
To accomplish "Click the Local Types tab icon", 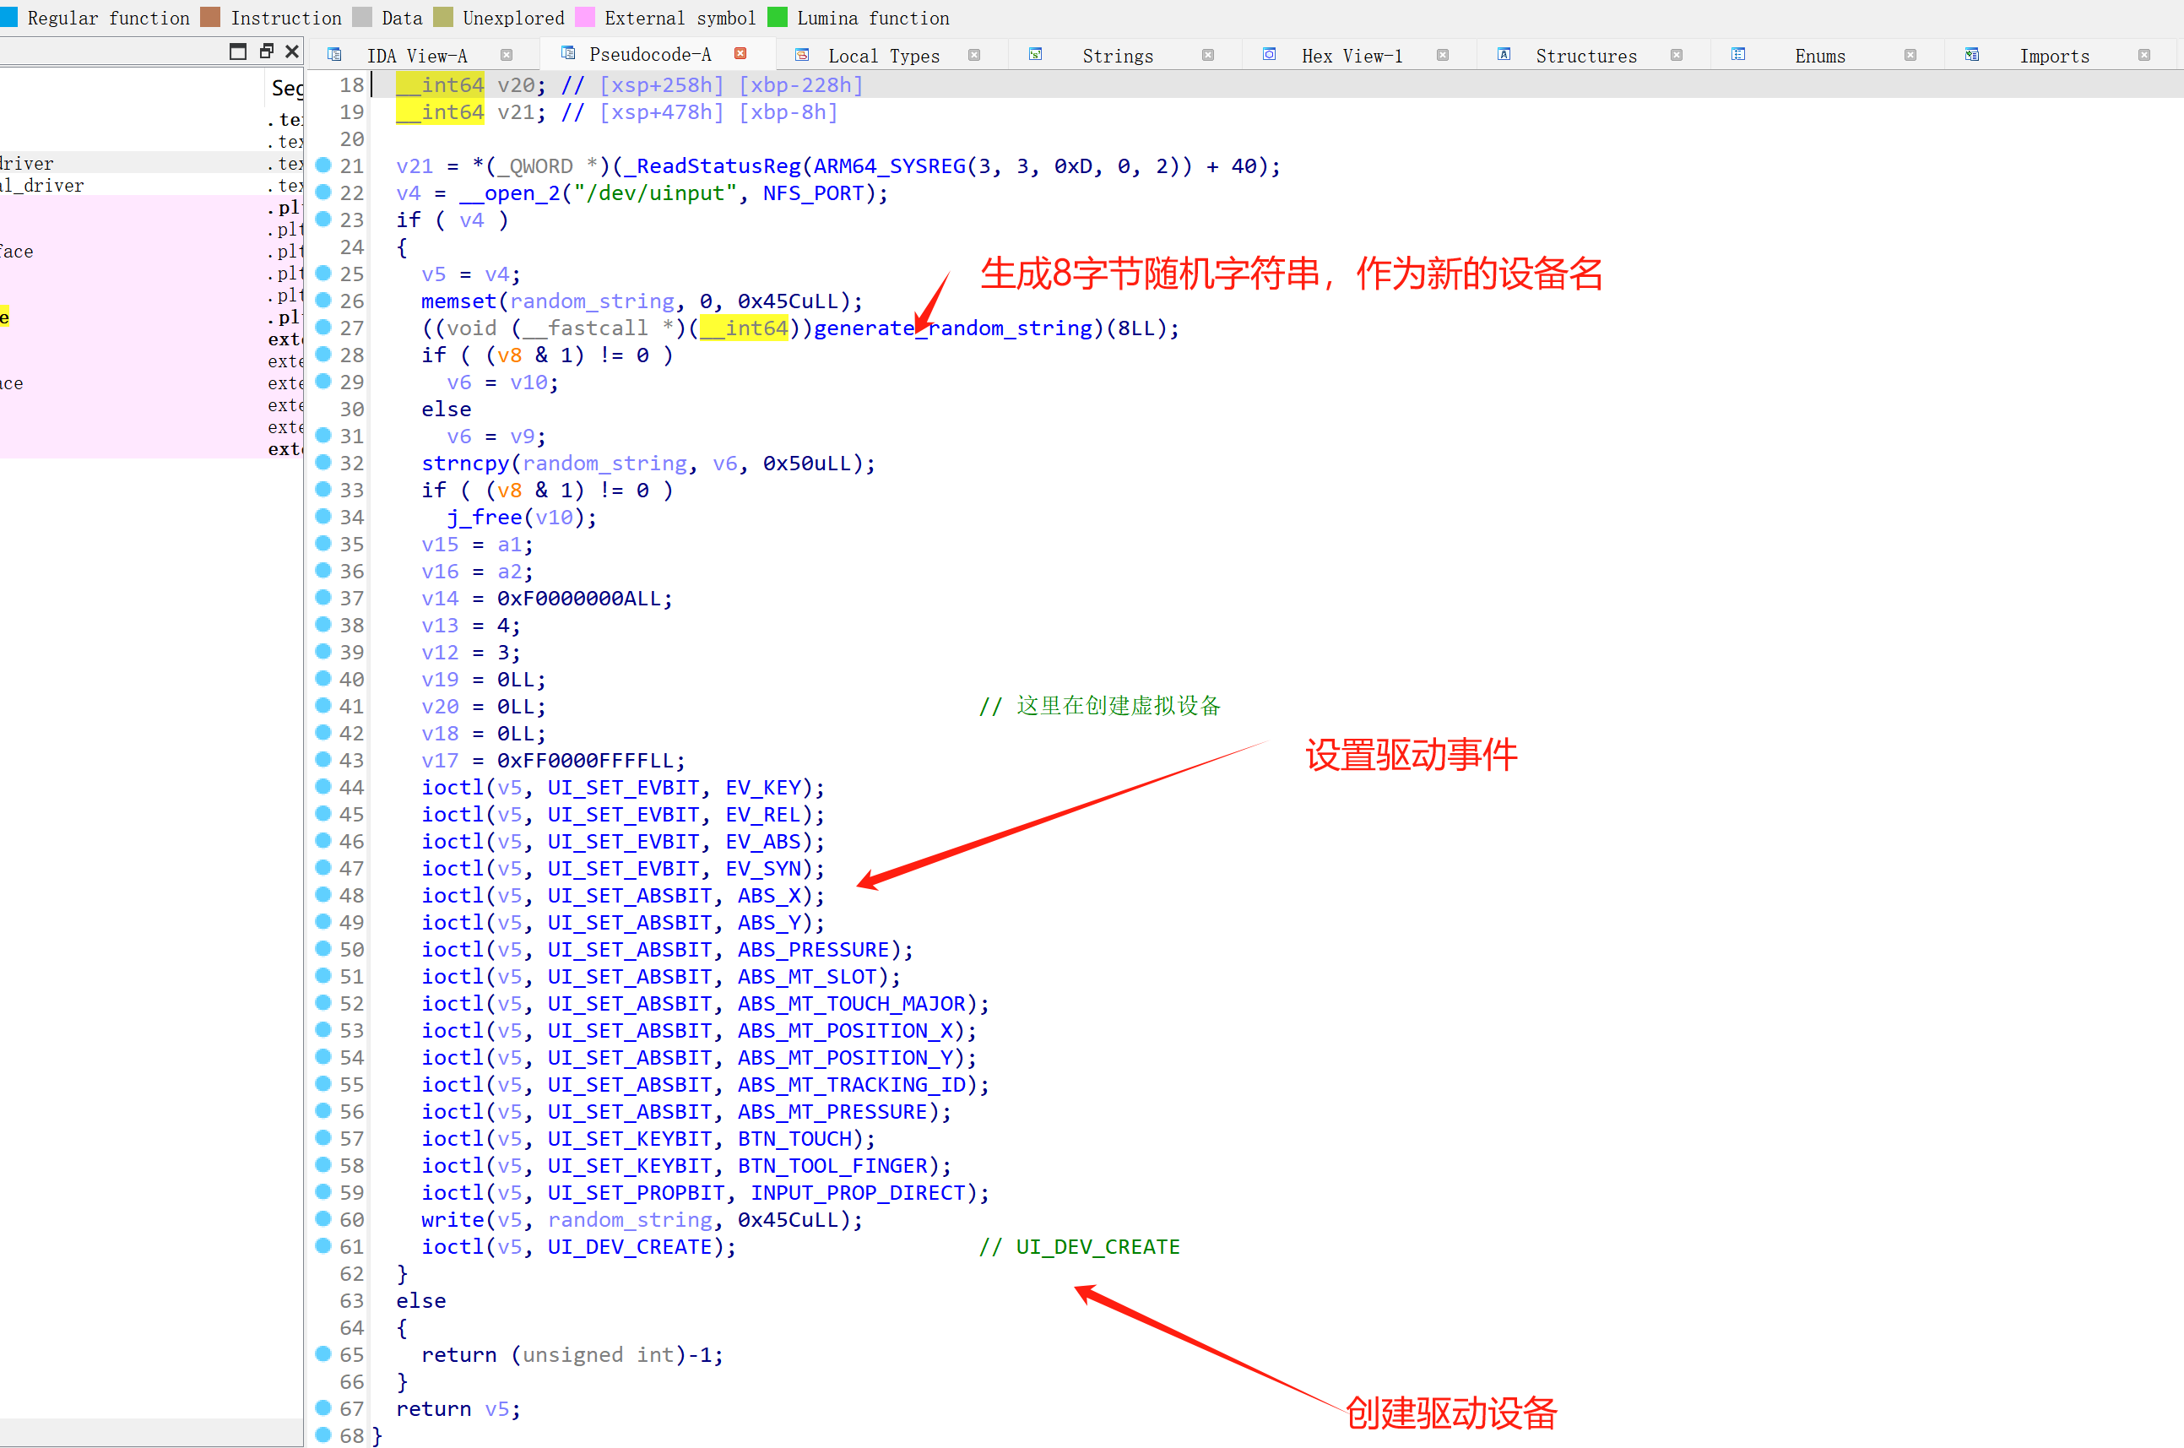I will pos(801,55).
